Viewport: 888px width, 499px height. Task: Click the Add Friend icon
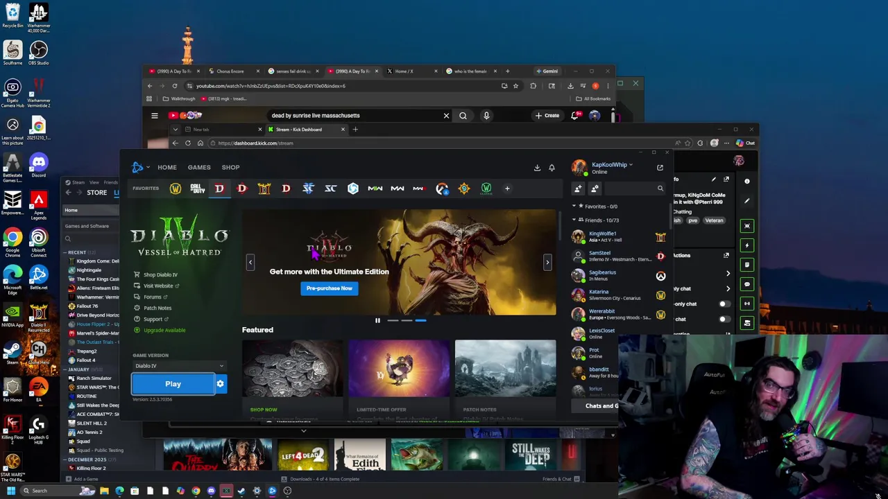point(579,189)
